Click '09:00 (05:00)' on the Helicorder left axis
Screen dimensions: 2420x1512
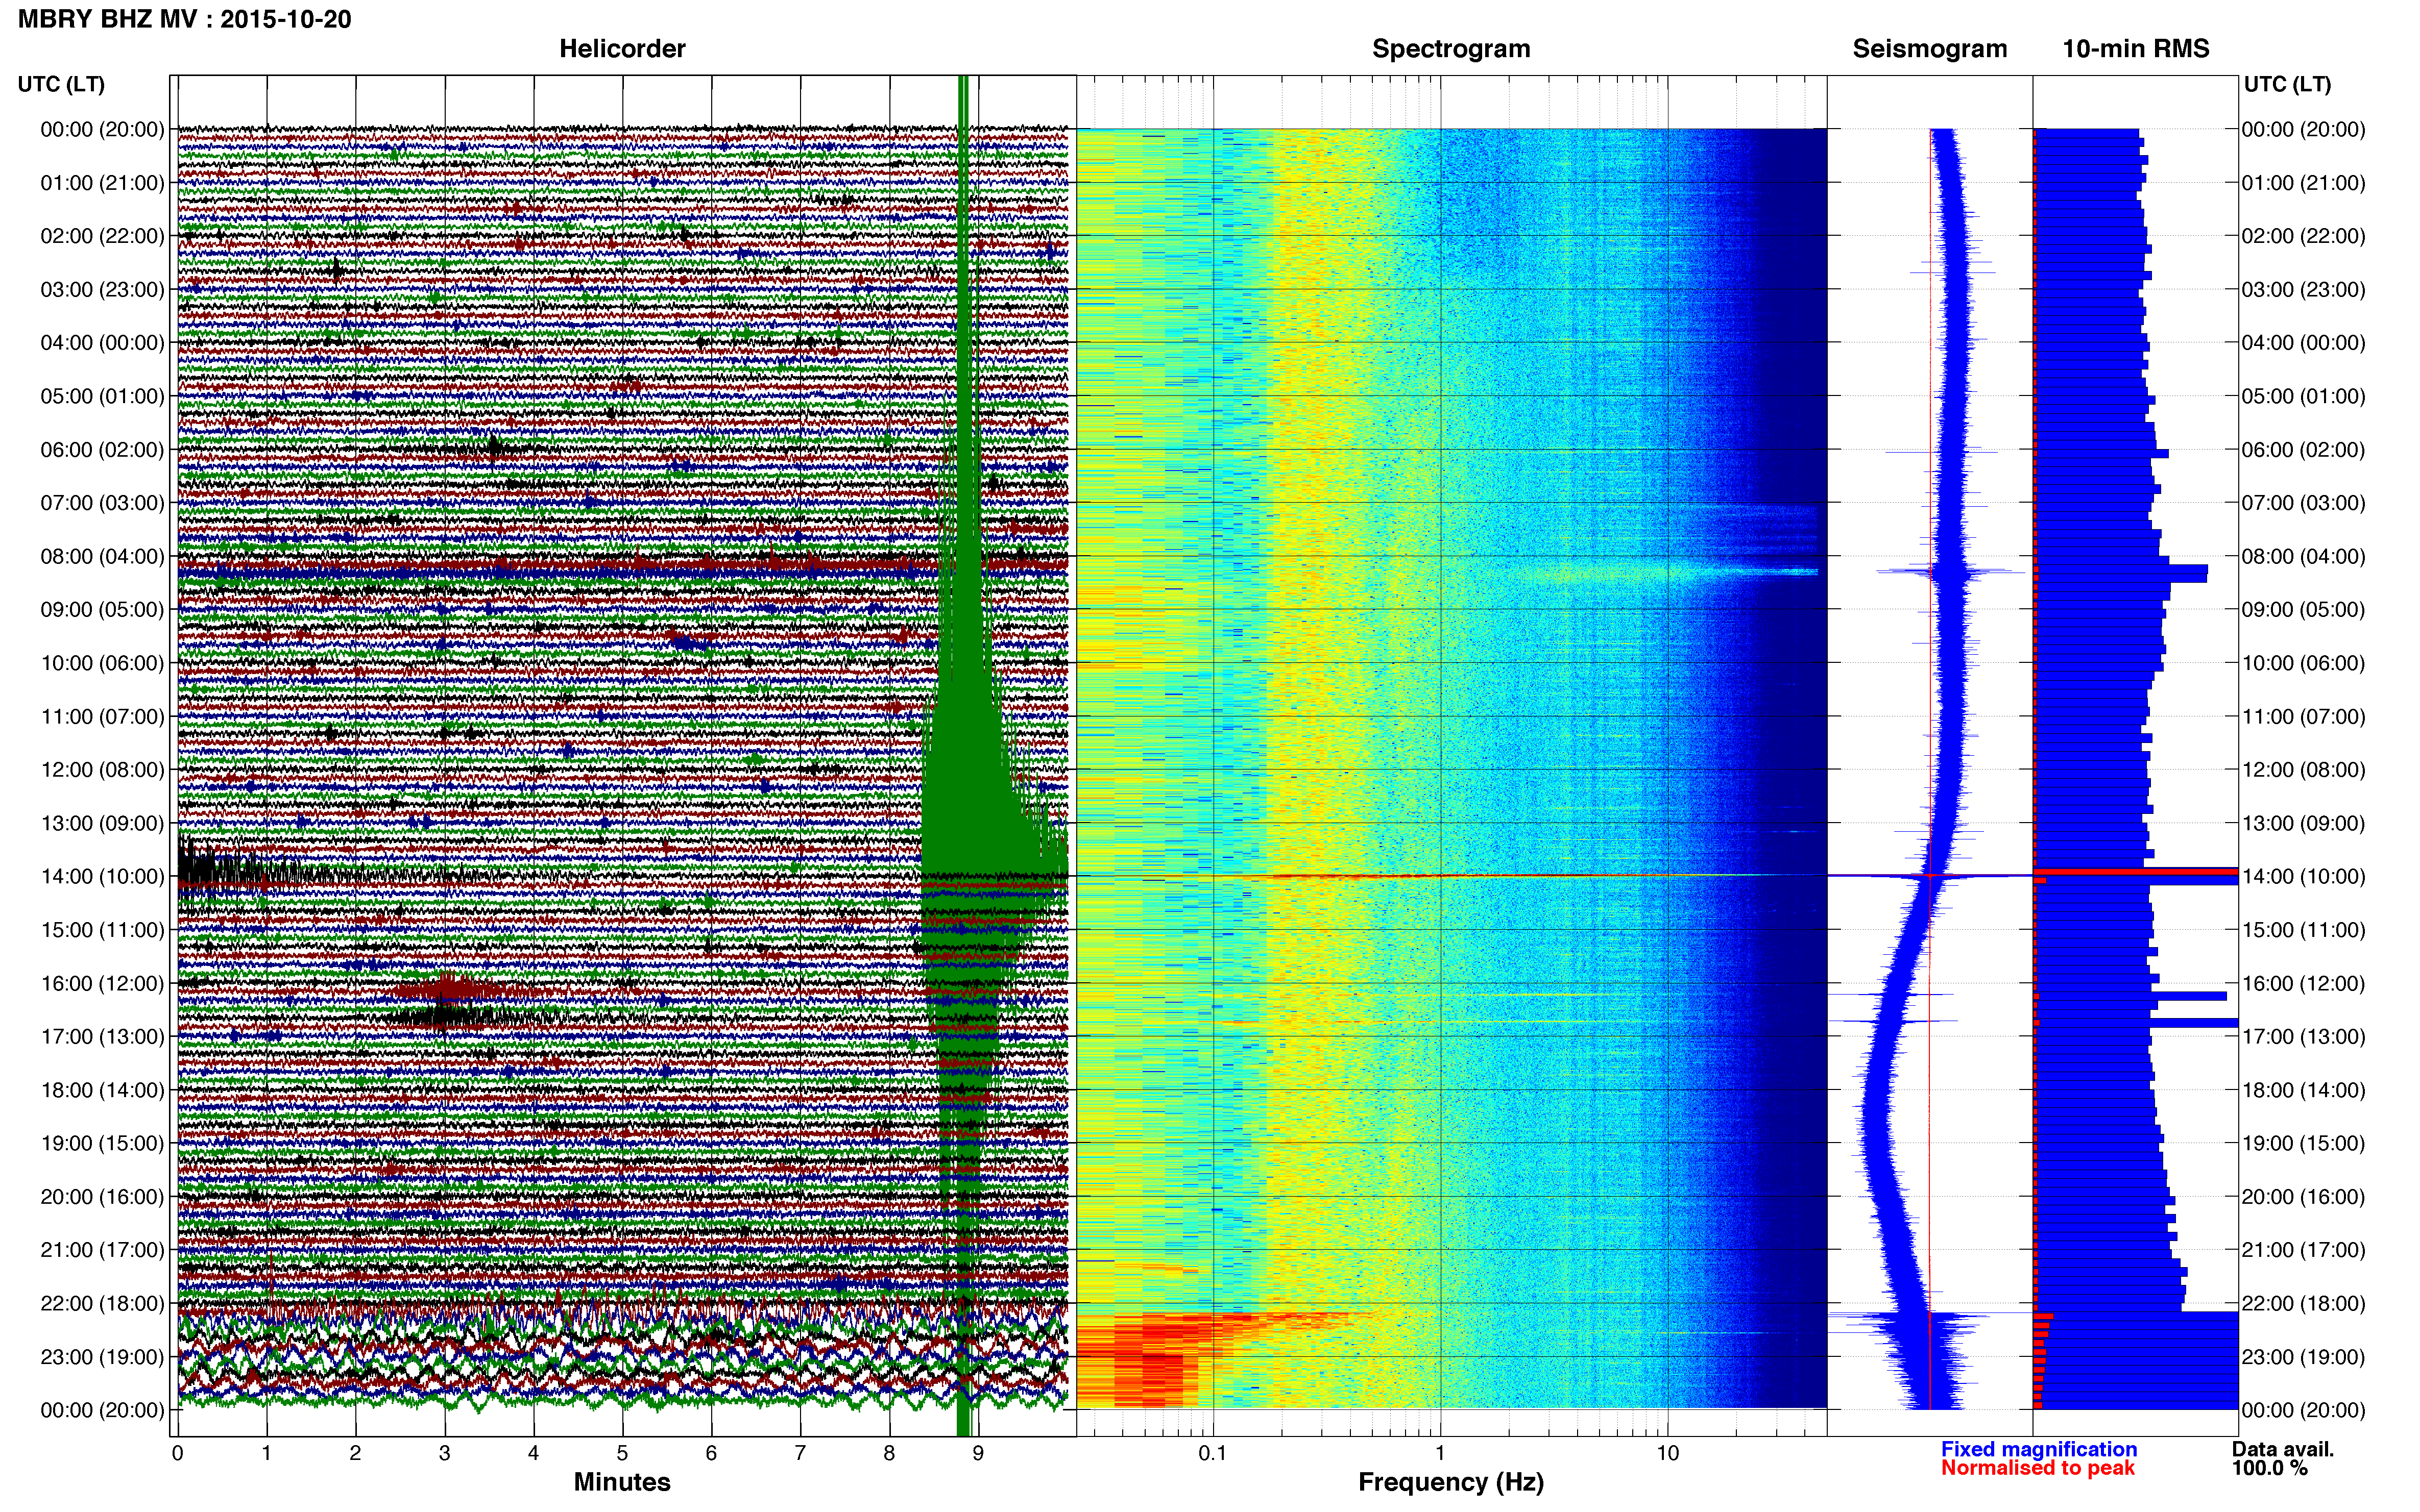click(x=102, y=610)
